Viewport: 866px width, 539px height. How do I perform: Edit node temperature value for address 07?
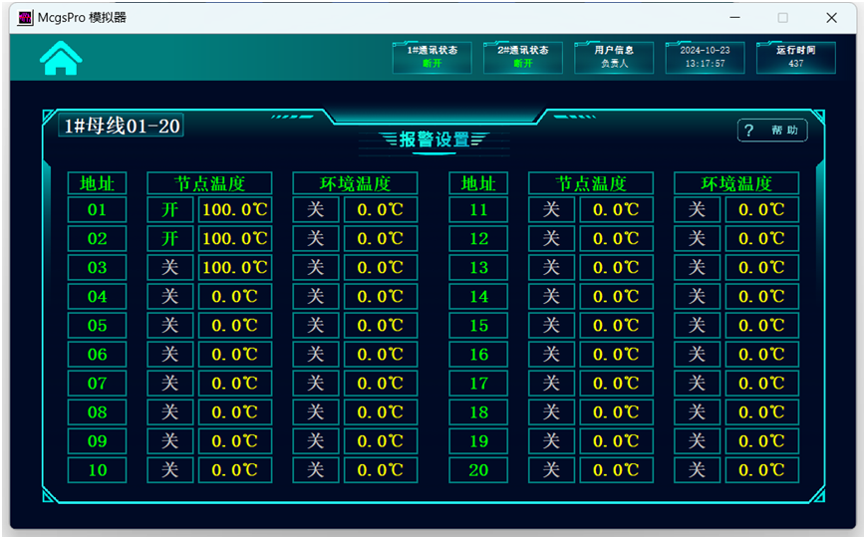[x=235, y=384]
